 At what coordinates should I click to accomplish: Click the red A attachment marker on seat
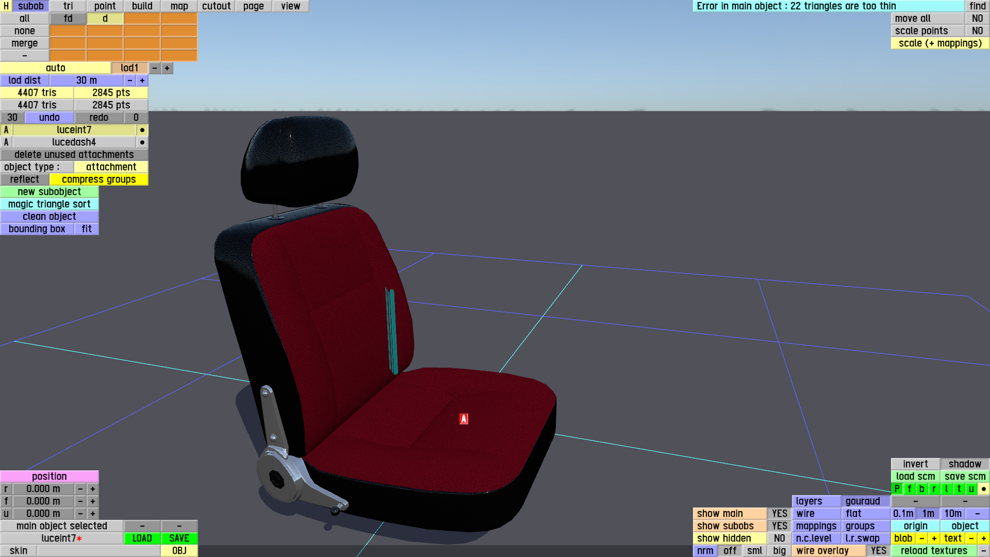464,419
